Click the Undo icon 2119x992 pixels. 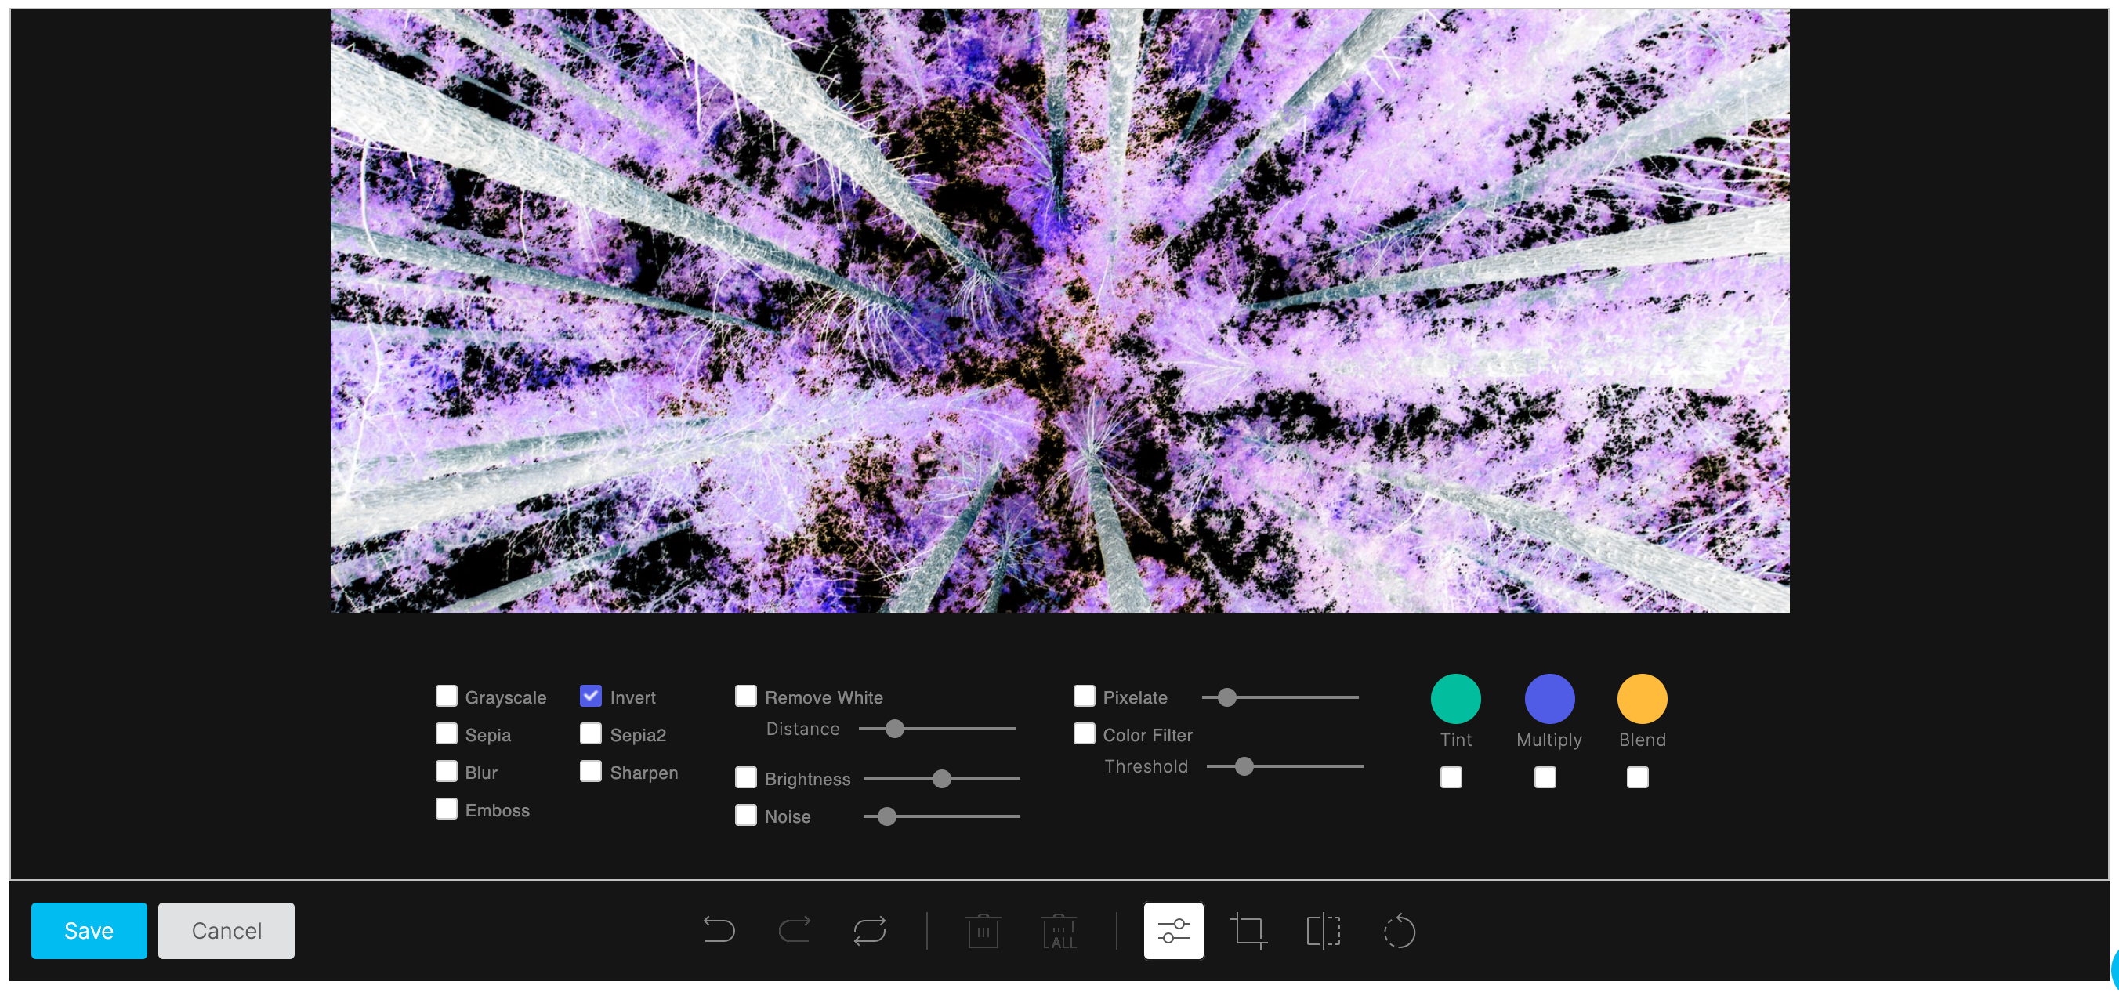click(719, 930)
